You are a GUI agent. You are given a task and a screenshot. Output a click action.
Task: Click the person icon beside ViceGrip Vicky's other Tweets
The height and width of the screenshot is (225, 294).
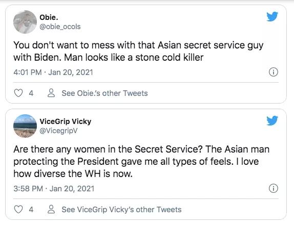(x=51, y=209)
